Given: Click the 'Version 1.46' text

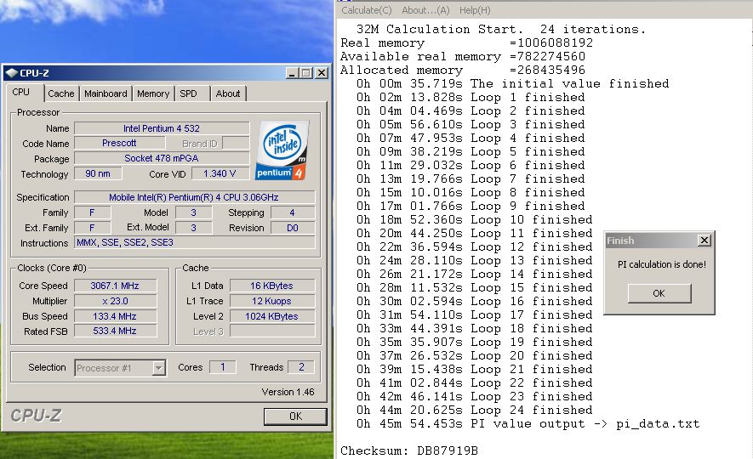Looking at the screenshot, I should (288, 392).
